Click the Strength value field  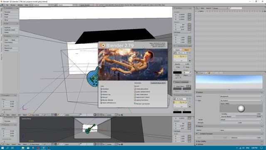click(x=240, y=122)
